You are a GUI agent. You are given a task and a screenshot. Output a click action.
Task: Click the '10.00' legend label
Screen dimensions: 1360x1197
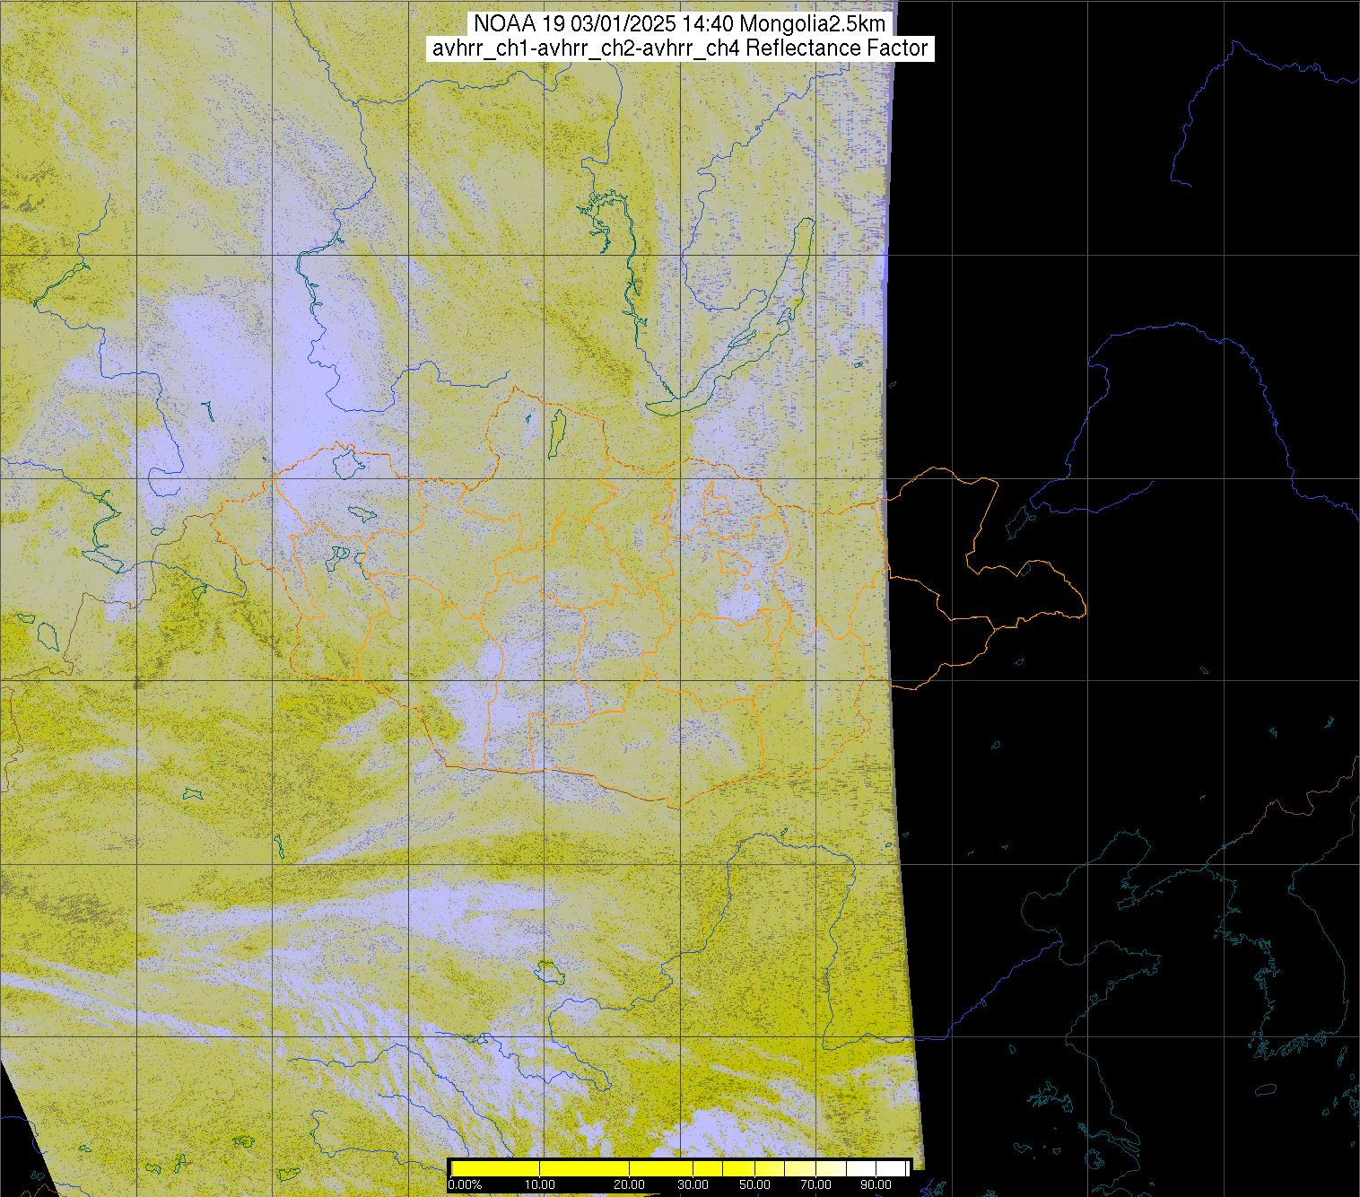539,1185
